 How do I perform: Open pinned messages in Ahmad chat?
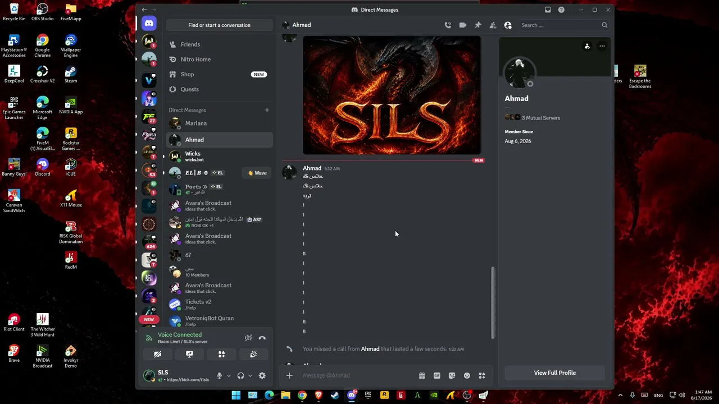(478, 25)
